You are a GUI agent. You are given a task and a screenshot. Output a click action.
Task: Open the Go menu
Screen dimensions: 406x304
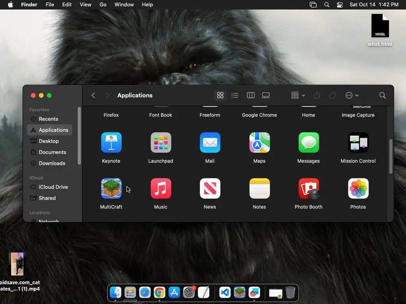point(103,5)
